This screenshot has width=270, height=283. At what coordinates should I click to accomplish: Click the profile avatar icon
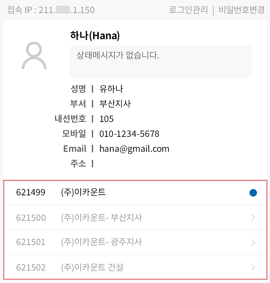pos(34,56)
